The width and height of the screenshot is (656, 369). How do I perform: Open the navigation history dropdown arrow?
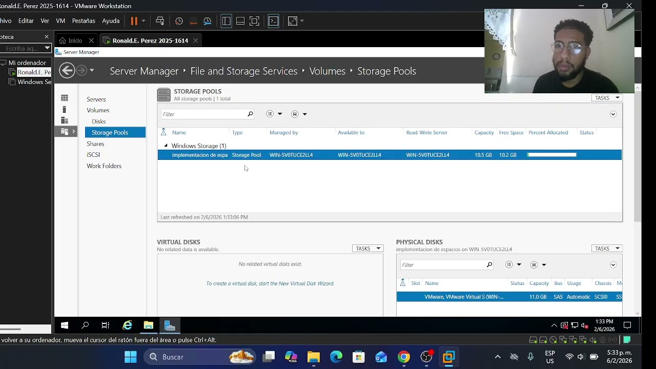92,71
